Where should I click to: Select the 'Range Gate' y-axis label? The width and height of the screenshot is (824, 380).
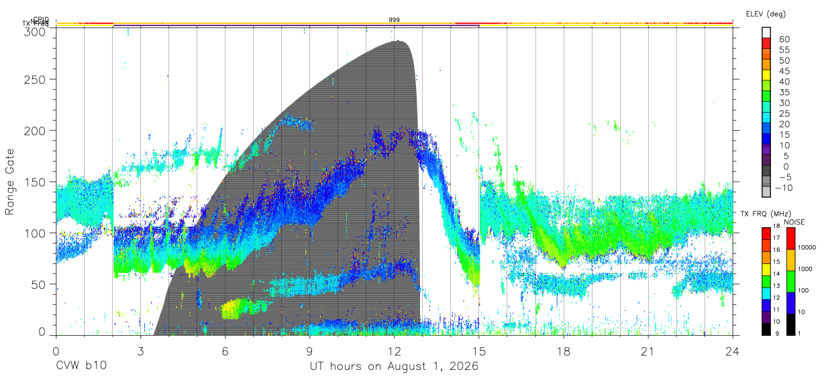[10, 182]
